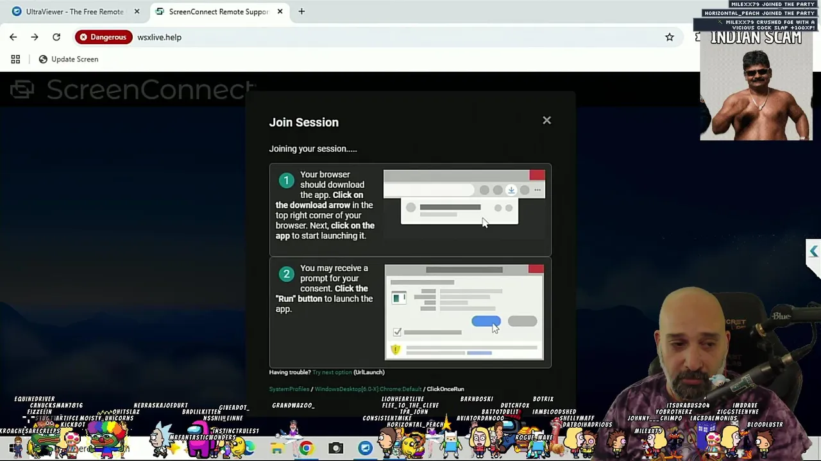Bookmark this page with the star icon

(x=670, y=37)
